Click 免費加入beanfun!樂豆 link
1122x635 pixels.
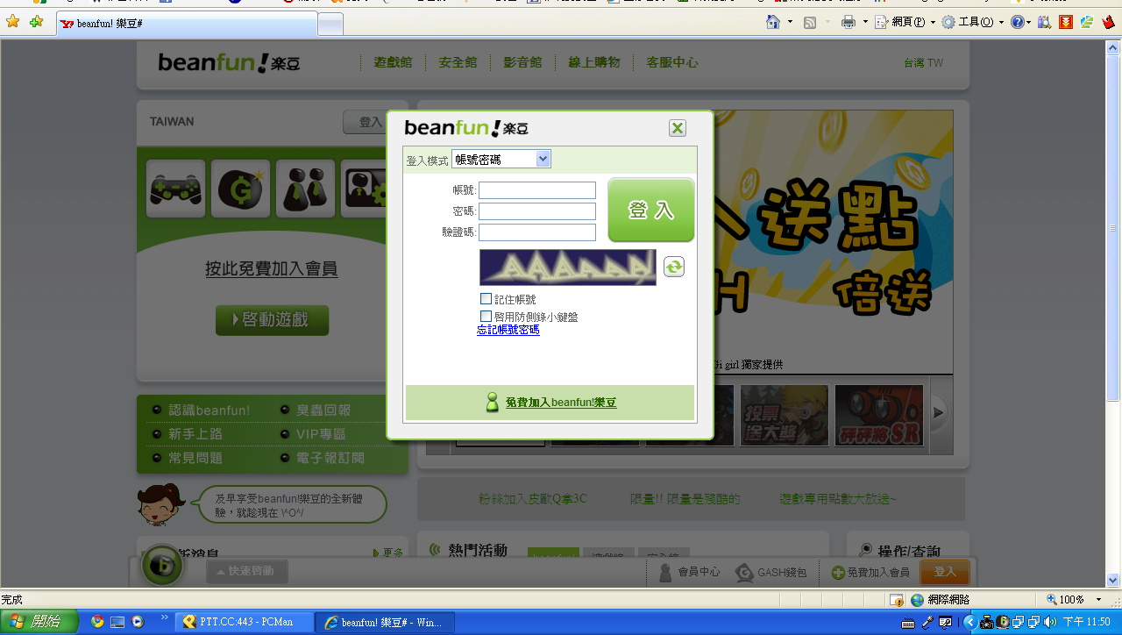[561, 403]
